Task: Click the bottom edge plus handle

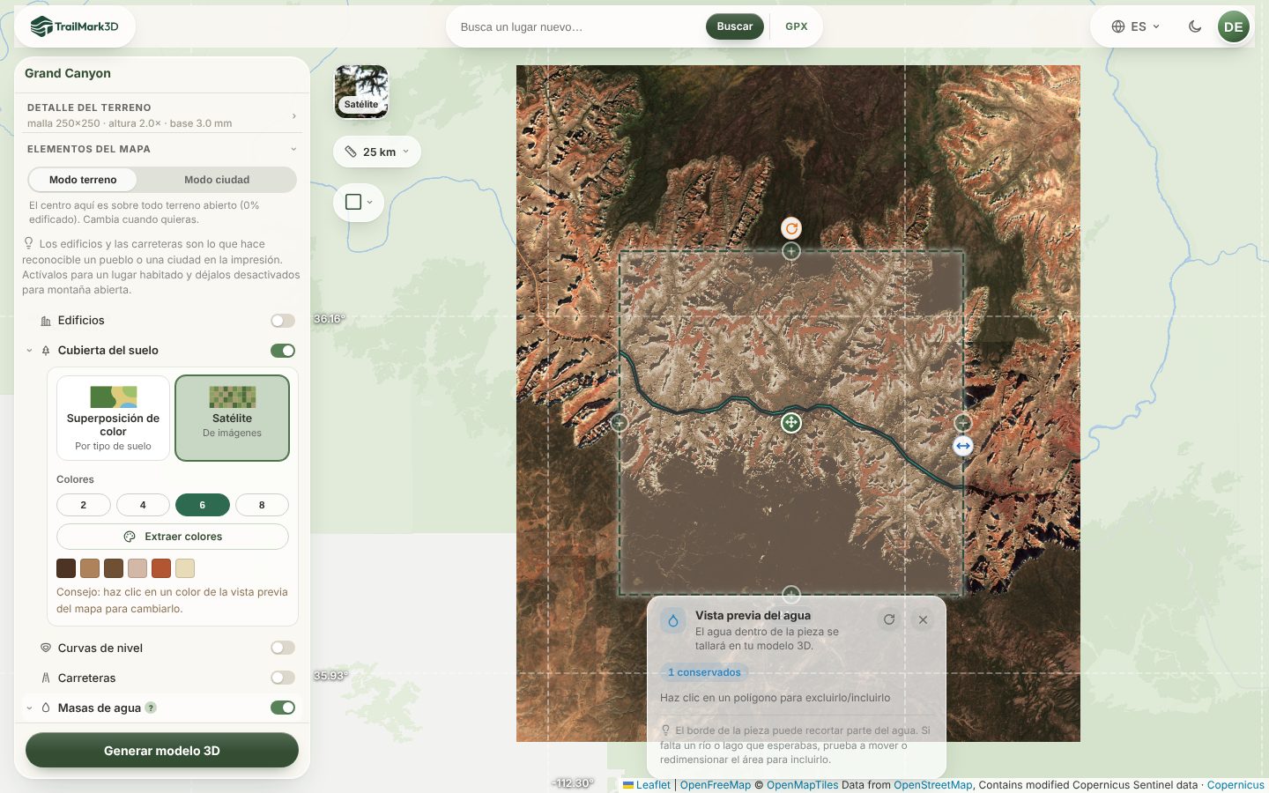Action: [791, 595]
